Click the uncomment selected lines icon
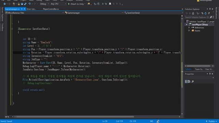Viewport: 219px width, 123px height. point(98,4)
